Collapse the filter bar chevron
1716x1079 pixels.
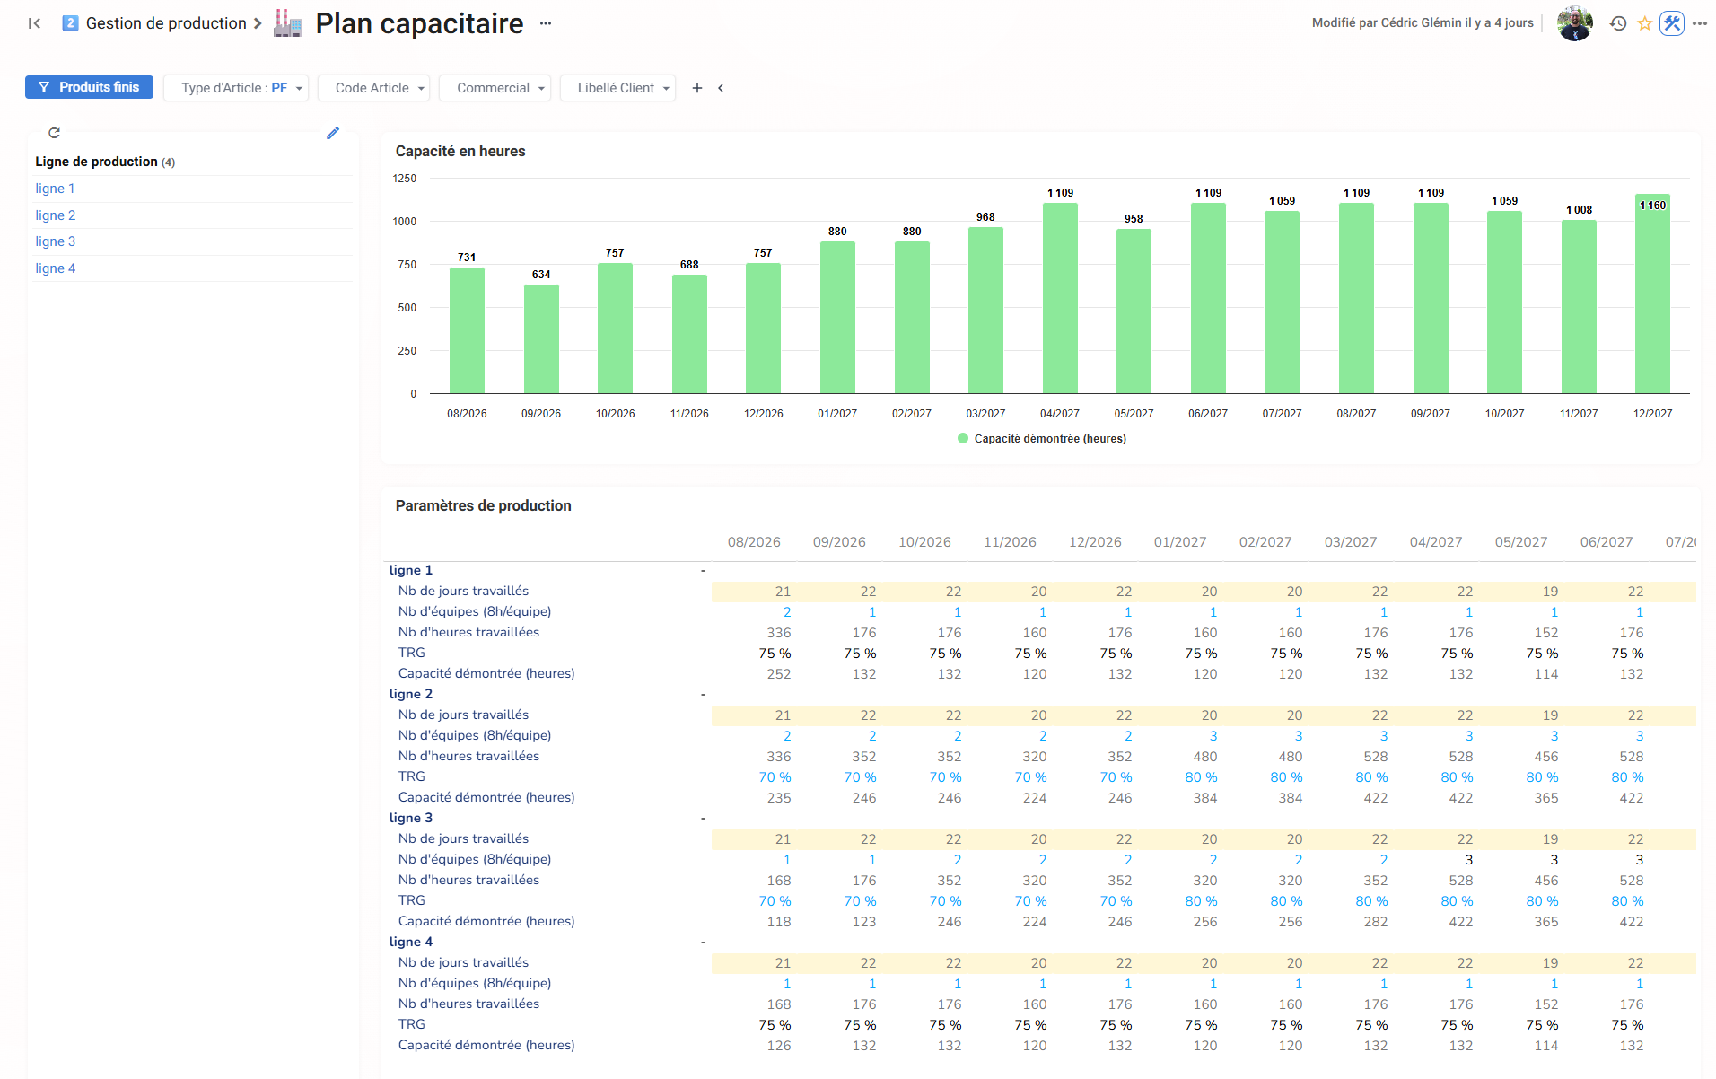(x=721, y=88)
